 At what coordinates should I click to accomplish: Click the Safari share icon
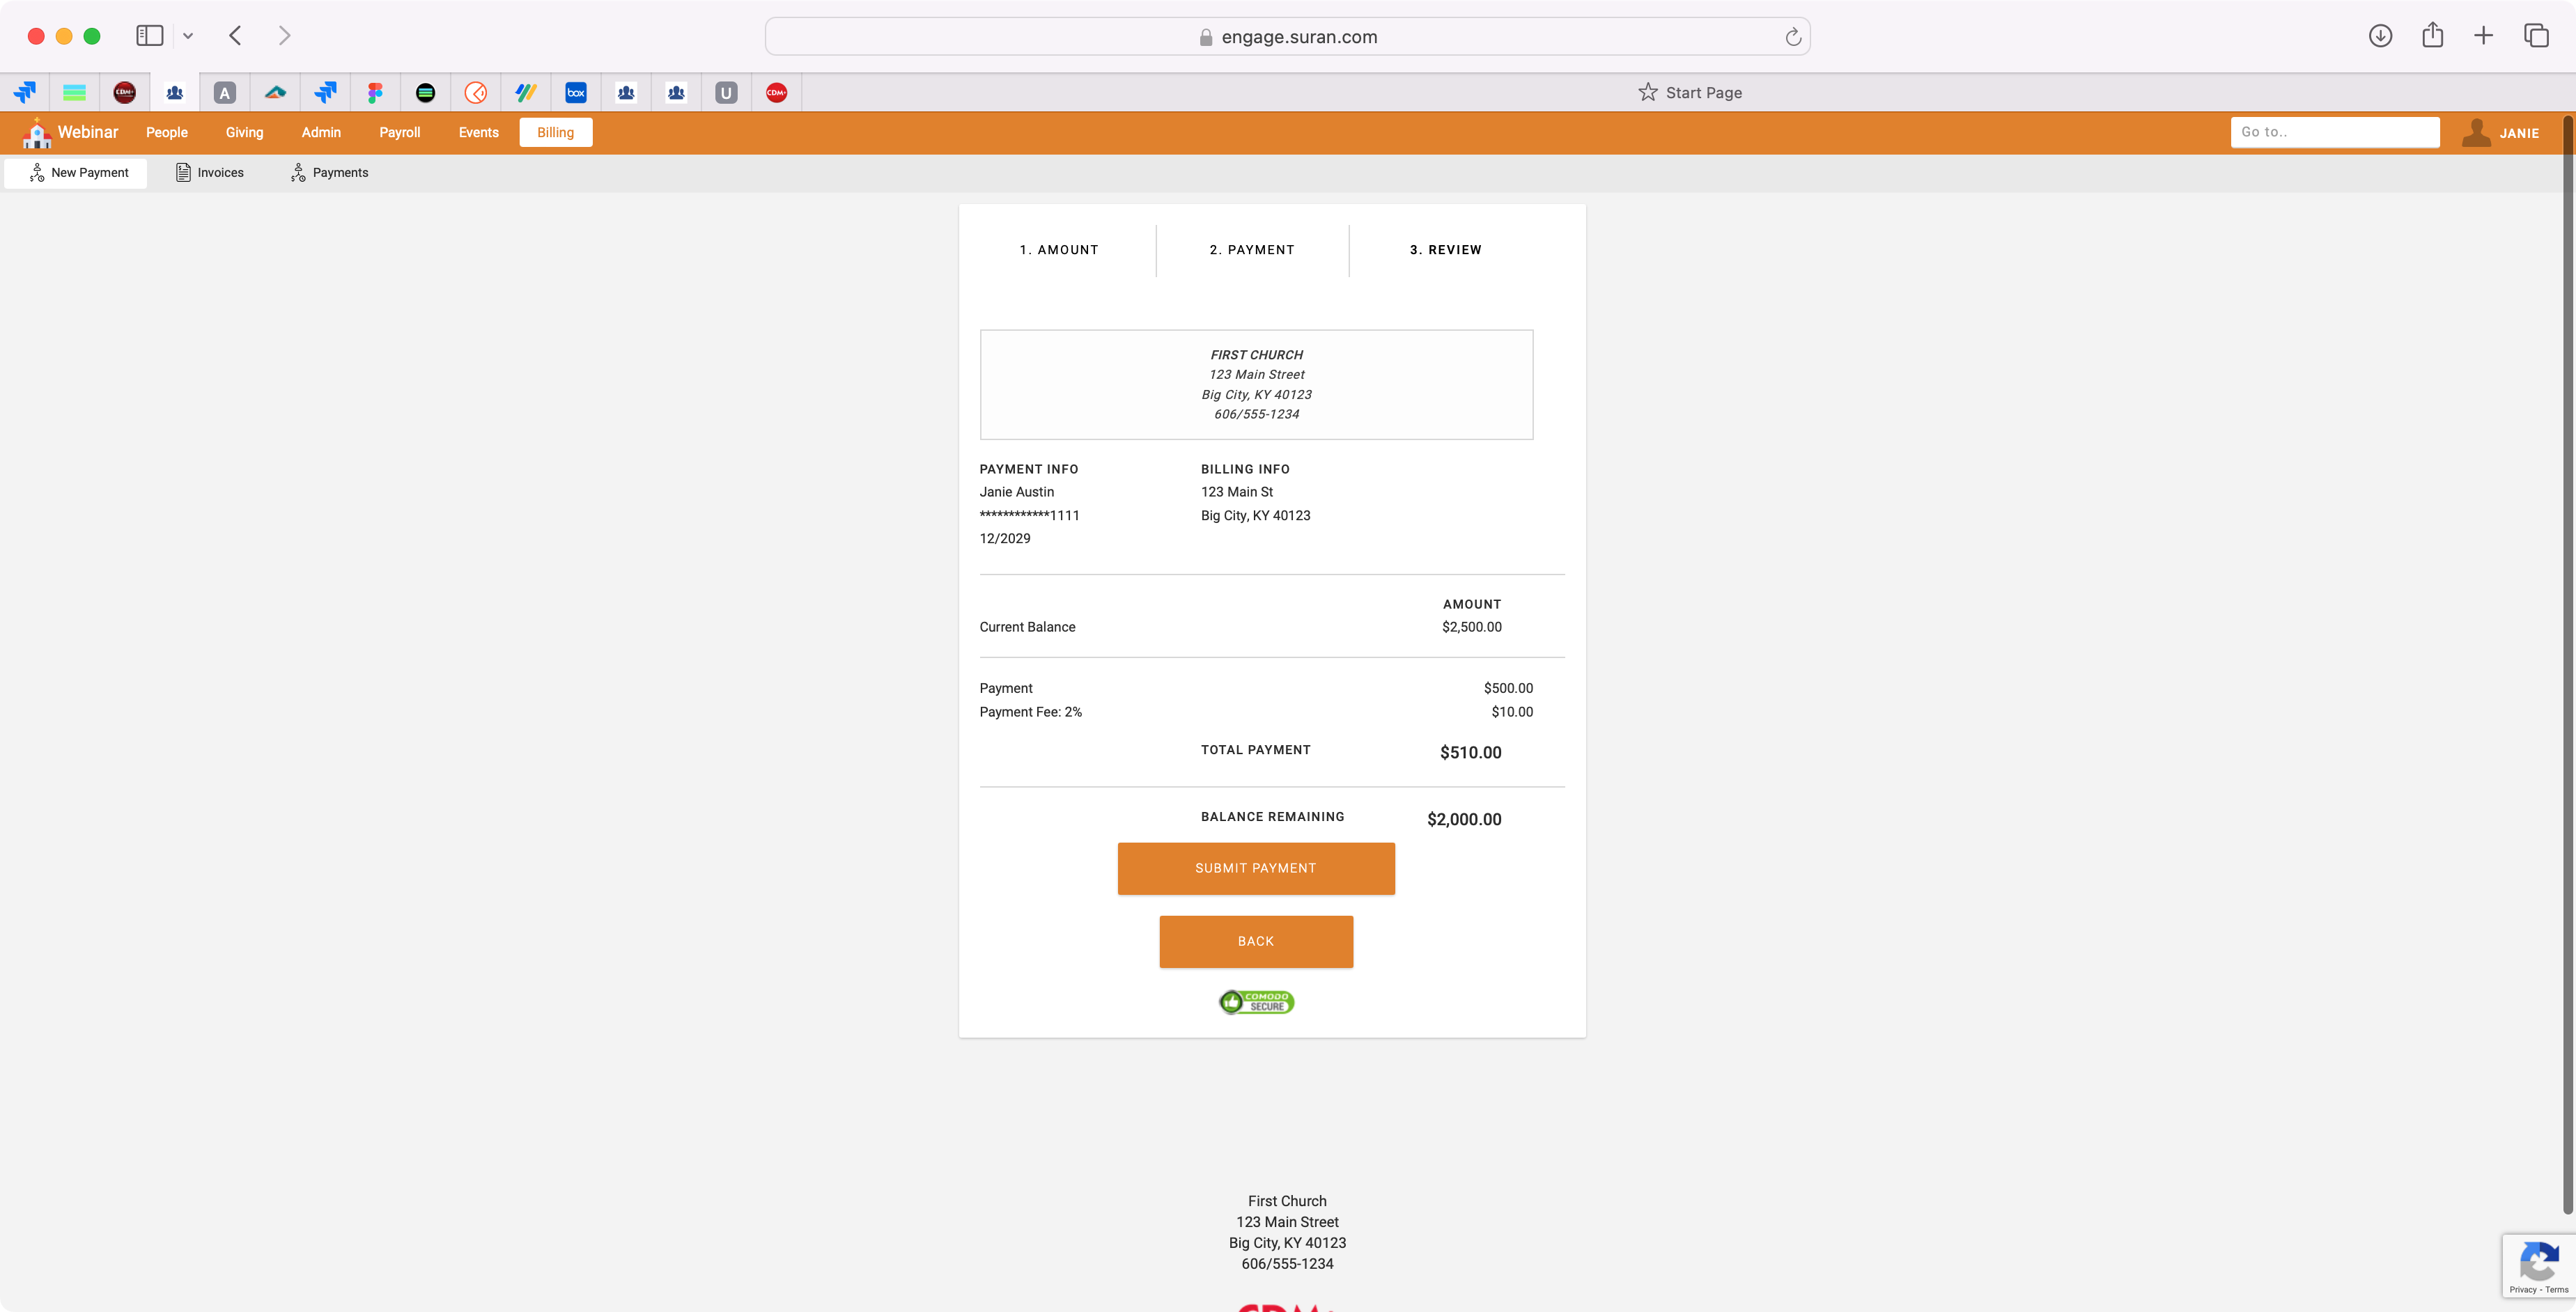click(2432, 36)
